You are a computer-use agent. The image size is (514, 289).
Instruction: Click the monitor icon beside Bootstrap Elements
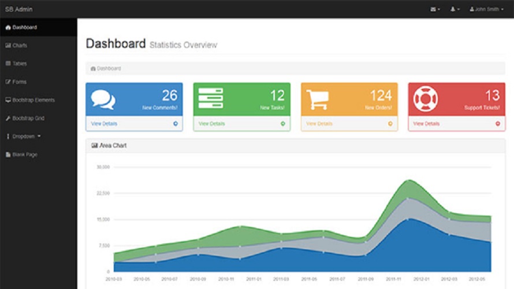[8, 100]
